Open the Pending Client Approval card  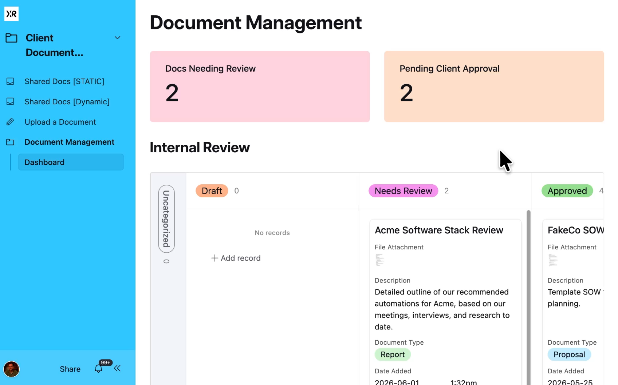click(x=494, y=87)
